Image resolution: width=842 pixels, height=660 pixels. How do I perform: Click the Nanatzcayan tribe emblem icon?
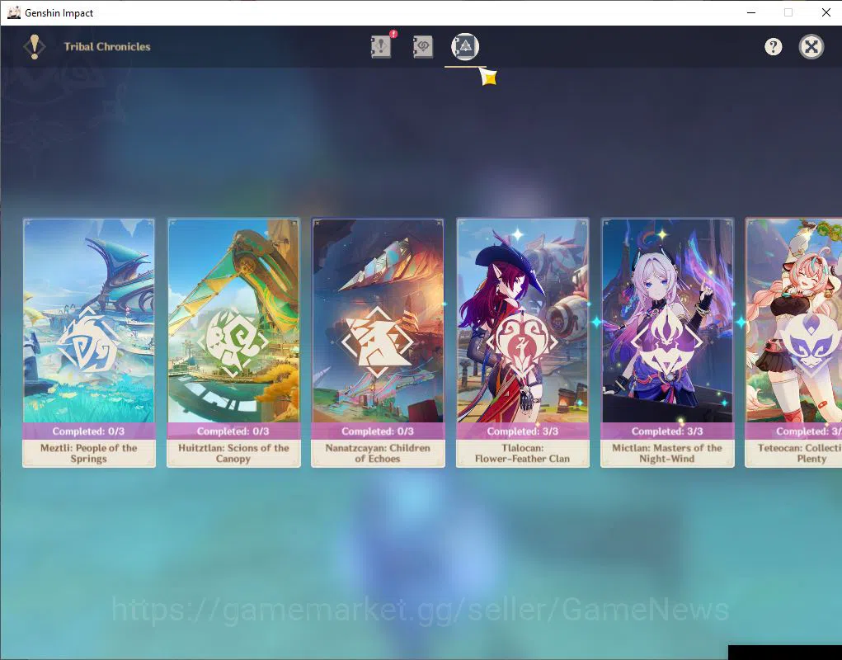point(378,342)
